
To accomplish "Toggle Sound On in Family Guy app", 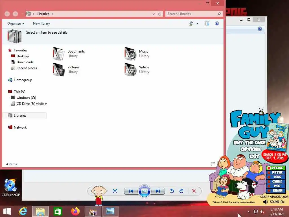I will click(274, 202).
